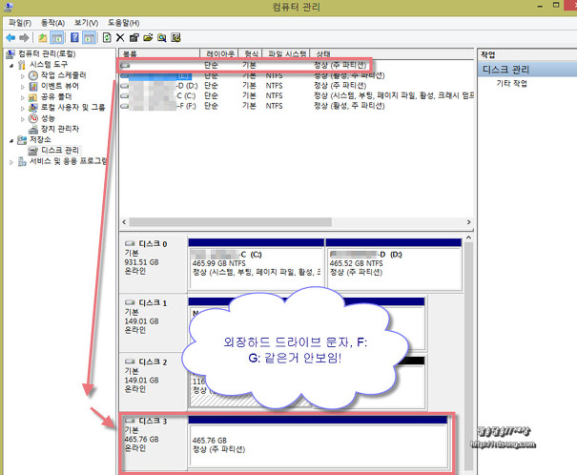Click the open folder icon in toolbar
Screen dimensions: 577x475
(149, 36)
